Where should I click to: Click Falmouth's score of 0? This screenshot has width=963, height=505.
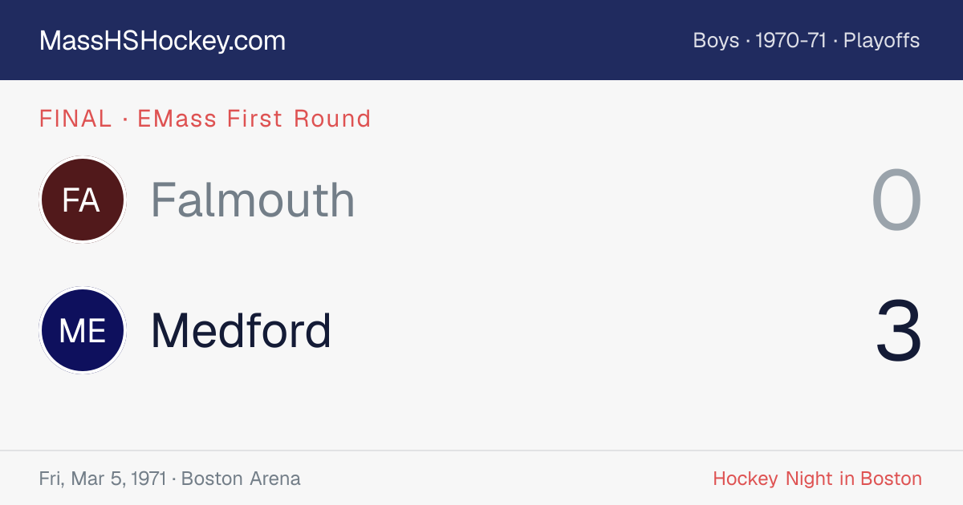click(x=897, y=200)
